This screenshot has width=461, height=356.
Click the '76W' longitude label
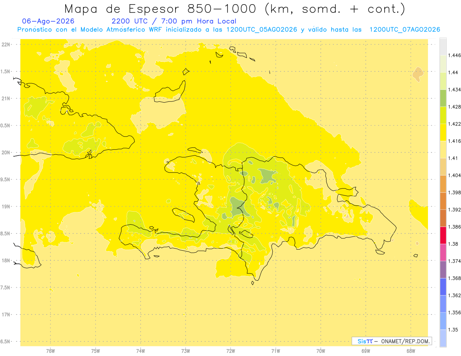point(50,351)
